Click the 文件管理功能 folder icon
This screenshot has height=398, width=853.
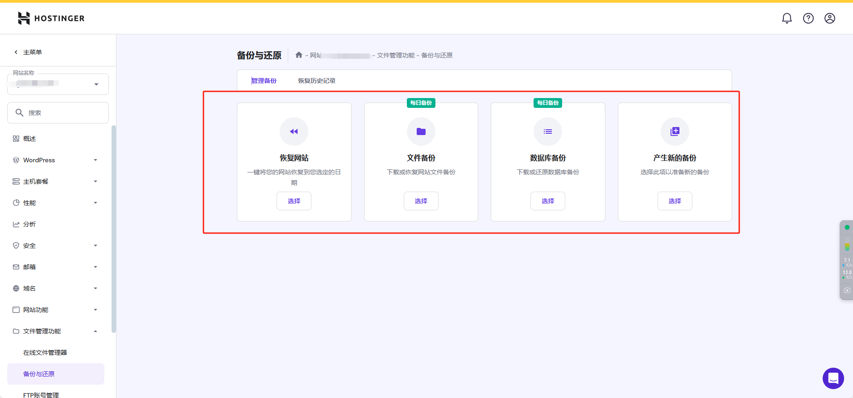click(16, 331)
